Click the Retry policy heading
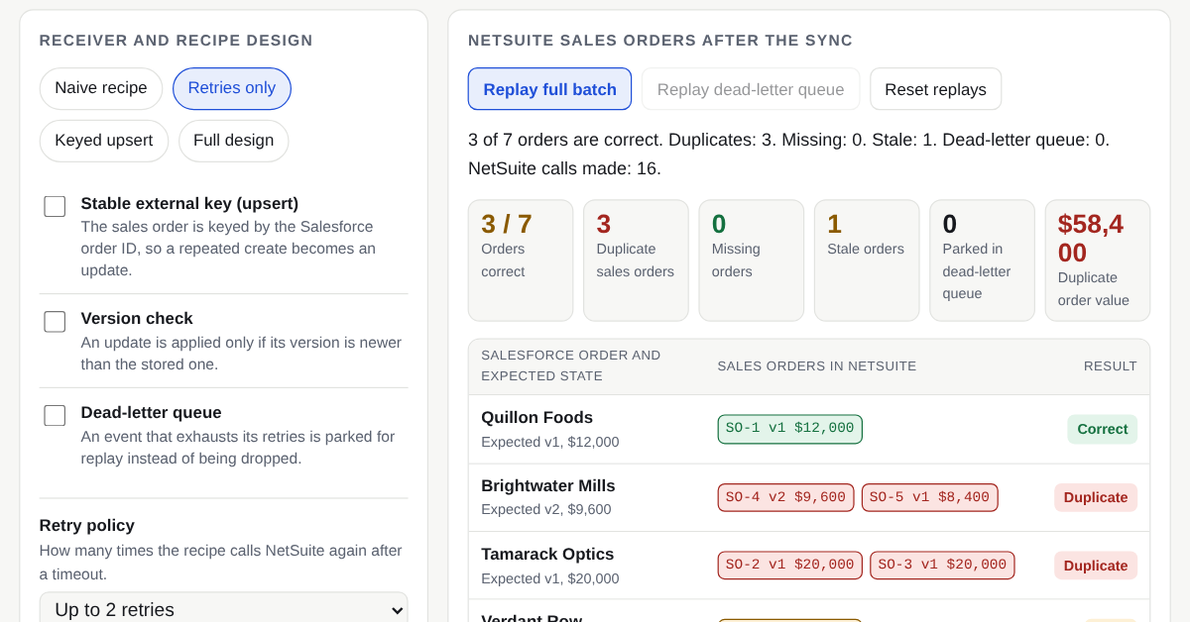 87,526
